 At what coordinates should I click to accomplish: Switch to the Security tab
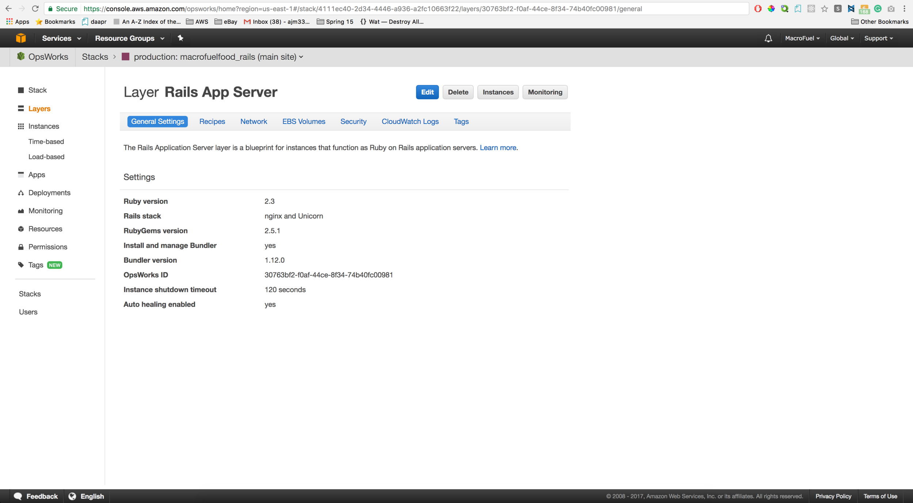(353, 121)
